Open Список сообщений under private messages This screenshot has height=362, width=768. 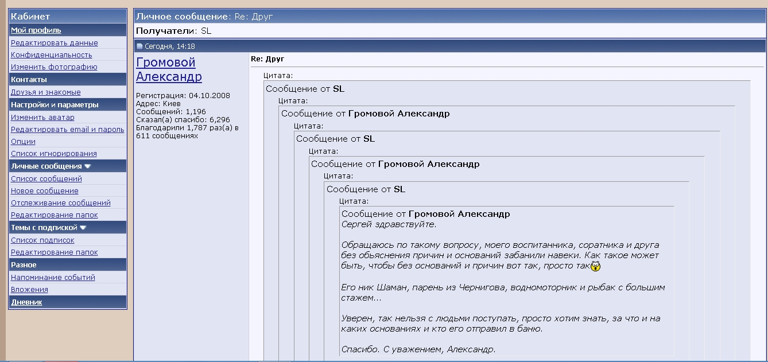[x=46, y=179]
